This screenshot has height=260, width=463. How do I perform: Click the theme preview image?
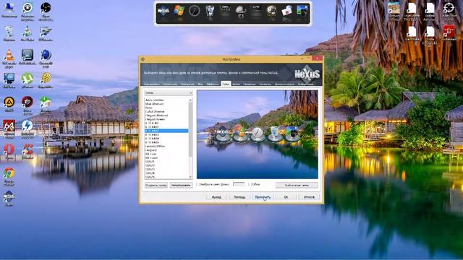tap(258, 134)
